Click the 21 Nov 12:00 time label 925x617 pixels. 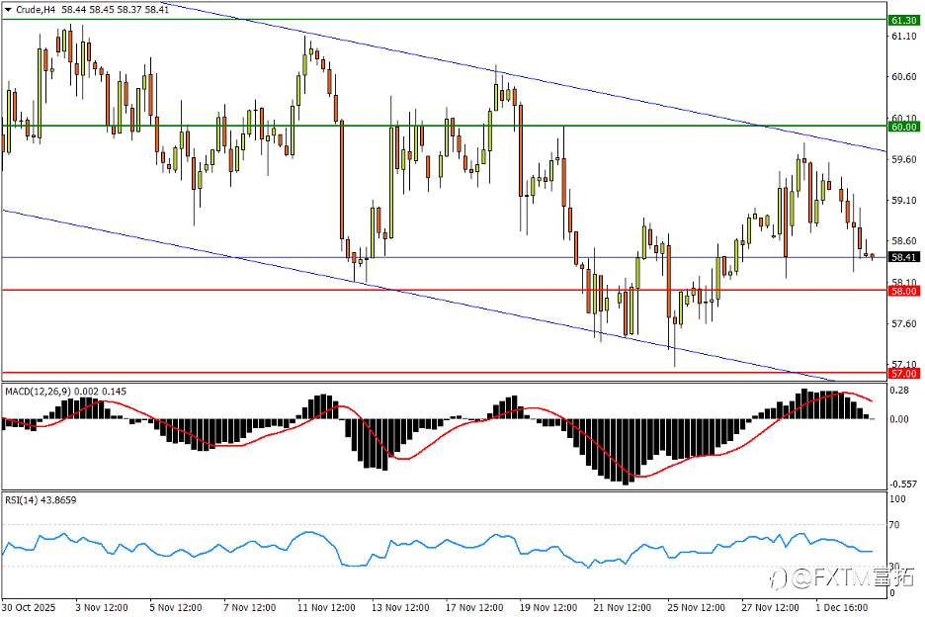[x=623, y=607]
